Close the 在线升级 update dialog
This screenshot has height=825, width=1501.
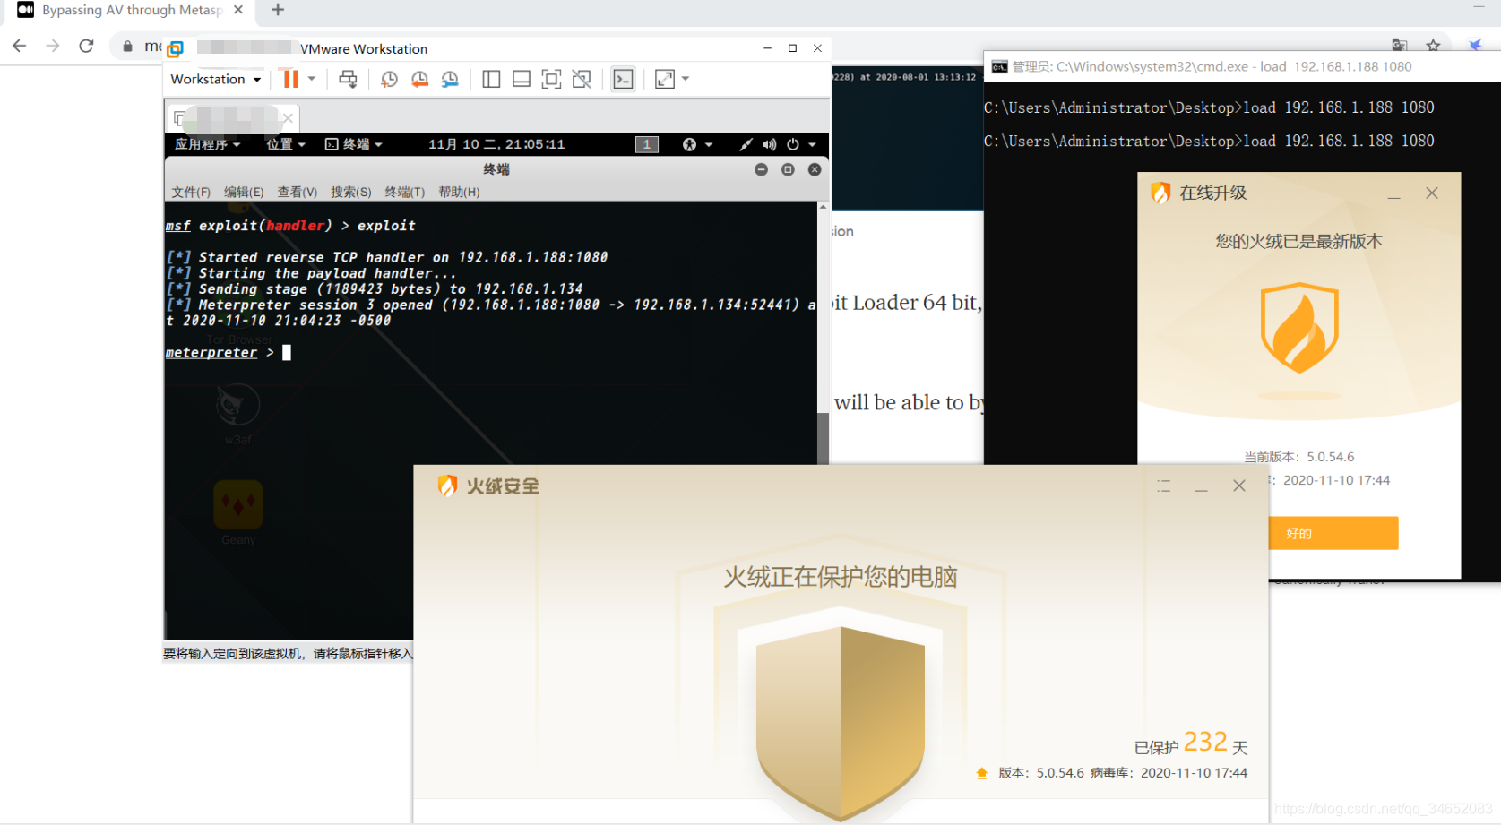pyautogui.click(x=1432, y=193)
